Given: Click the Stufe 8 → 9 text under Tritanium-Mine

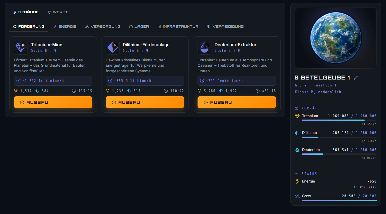Looking at the screenshot, I should coord(44,51).
